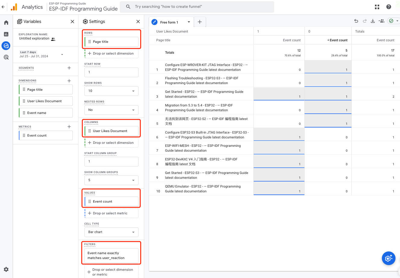Expand the Show Rows dropdown
Screen dimensions: 400x278
click(111, 91)
